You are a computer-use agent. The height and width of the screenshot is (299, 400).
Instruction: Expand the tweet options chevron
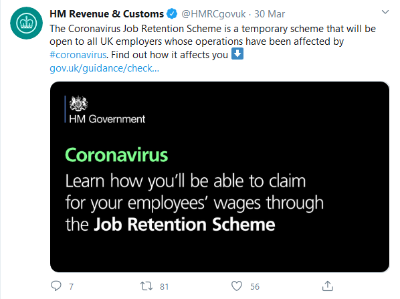click(385, 12)
